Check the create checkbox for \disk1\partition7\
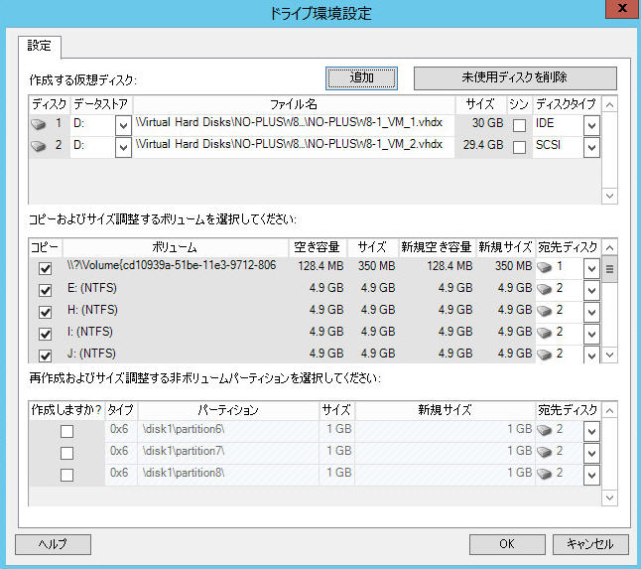 point(66,453)
